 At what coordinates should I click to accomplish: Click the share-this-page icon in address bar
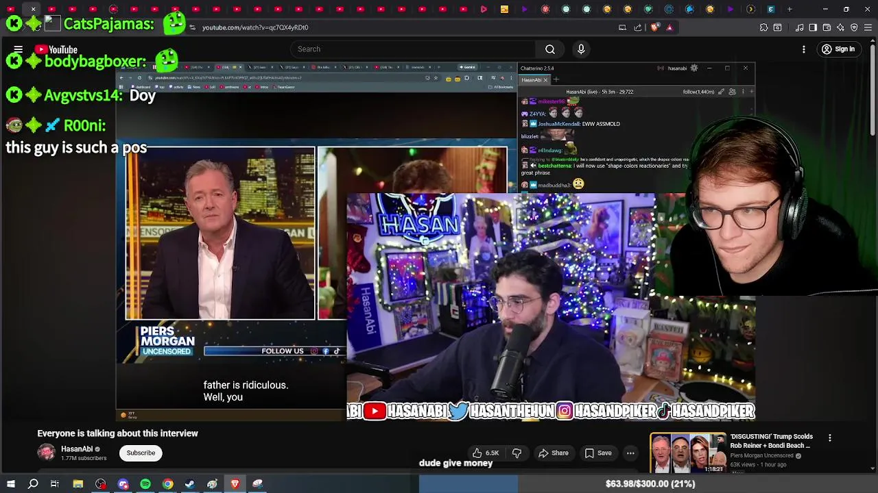tap(638, 27)
